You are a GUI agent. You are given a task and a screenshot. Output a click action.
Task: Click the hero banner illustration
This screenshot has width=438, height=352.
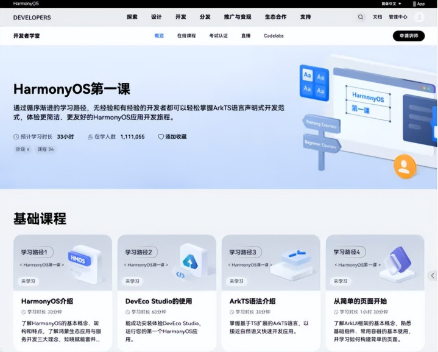pyautogui.click(x=367, y=116)
